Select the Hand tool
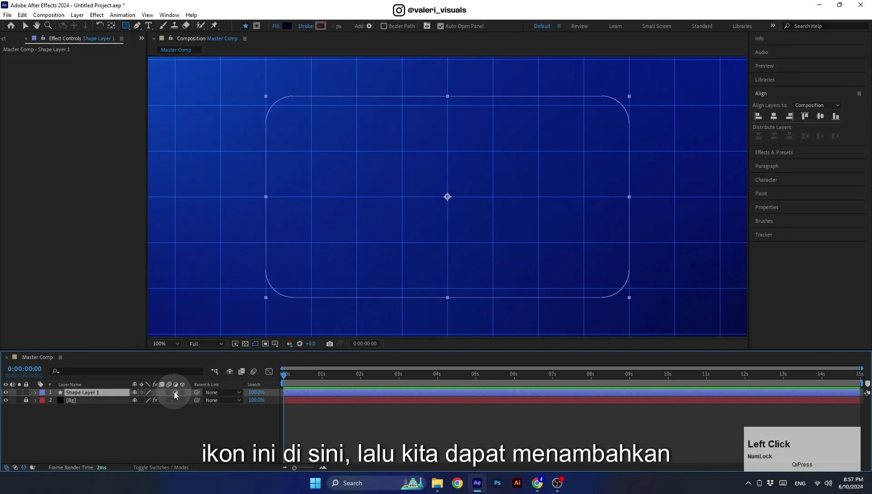 point(37,26)
